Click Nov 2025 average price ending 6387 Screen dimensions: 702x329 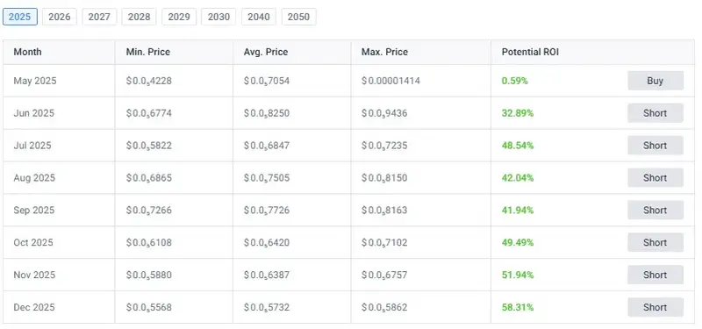point(267,275)
